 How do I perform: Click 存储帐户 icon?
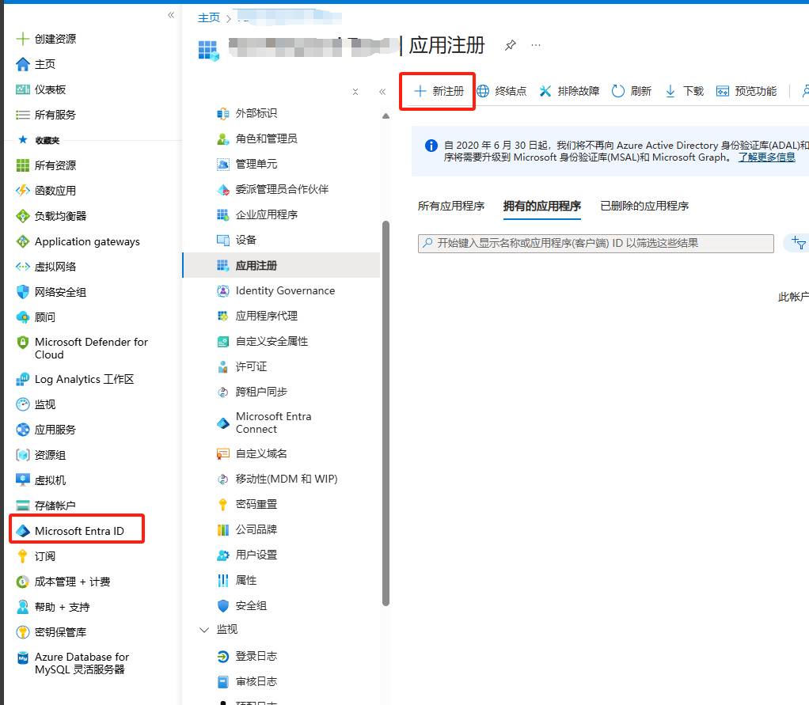pos(23,506)
